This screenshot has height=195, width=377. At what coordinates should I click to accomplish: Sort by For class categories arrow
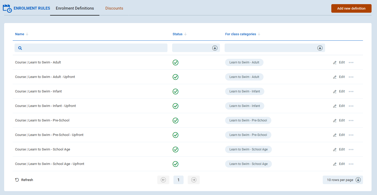pos(259,34)
